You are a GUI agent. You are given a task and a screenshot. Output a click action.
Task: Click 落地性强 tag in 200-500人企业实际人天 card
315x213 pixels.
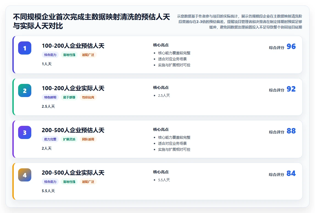click(69, 182)
